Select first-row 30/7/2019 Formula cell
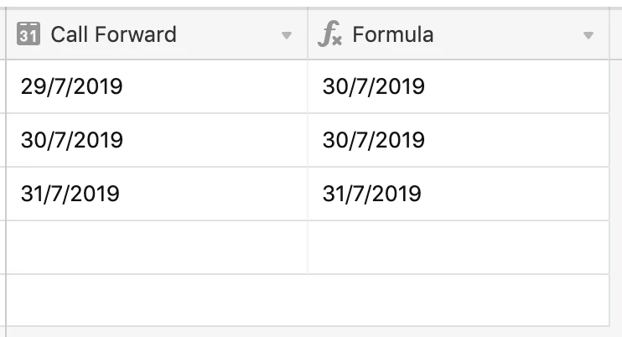 coord(459,86)
